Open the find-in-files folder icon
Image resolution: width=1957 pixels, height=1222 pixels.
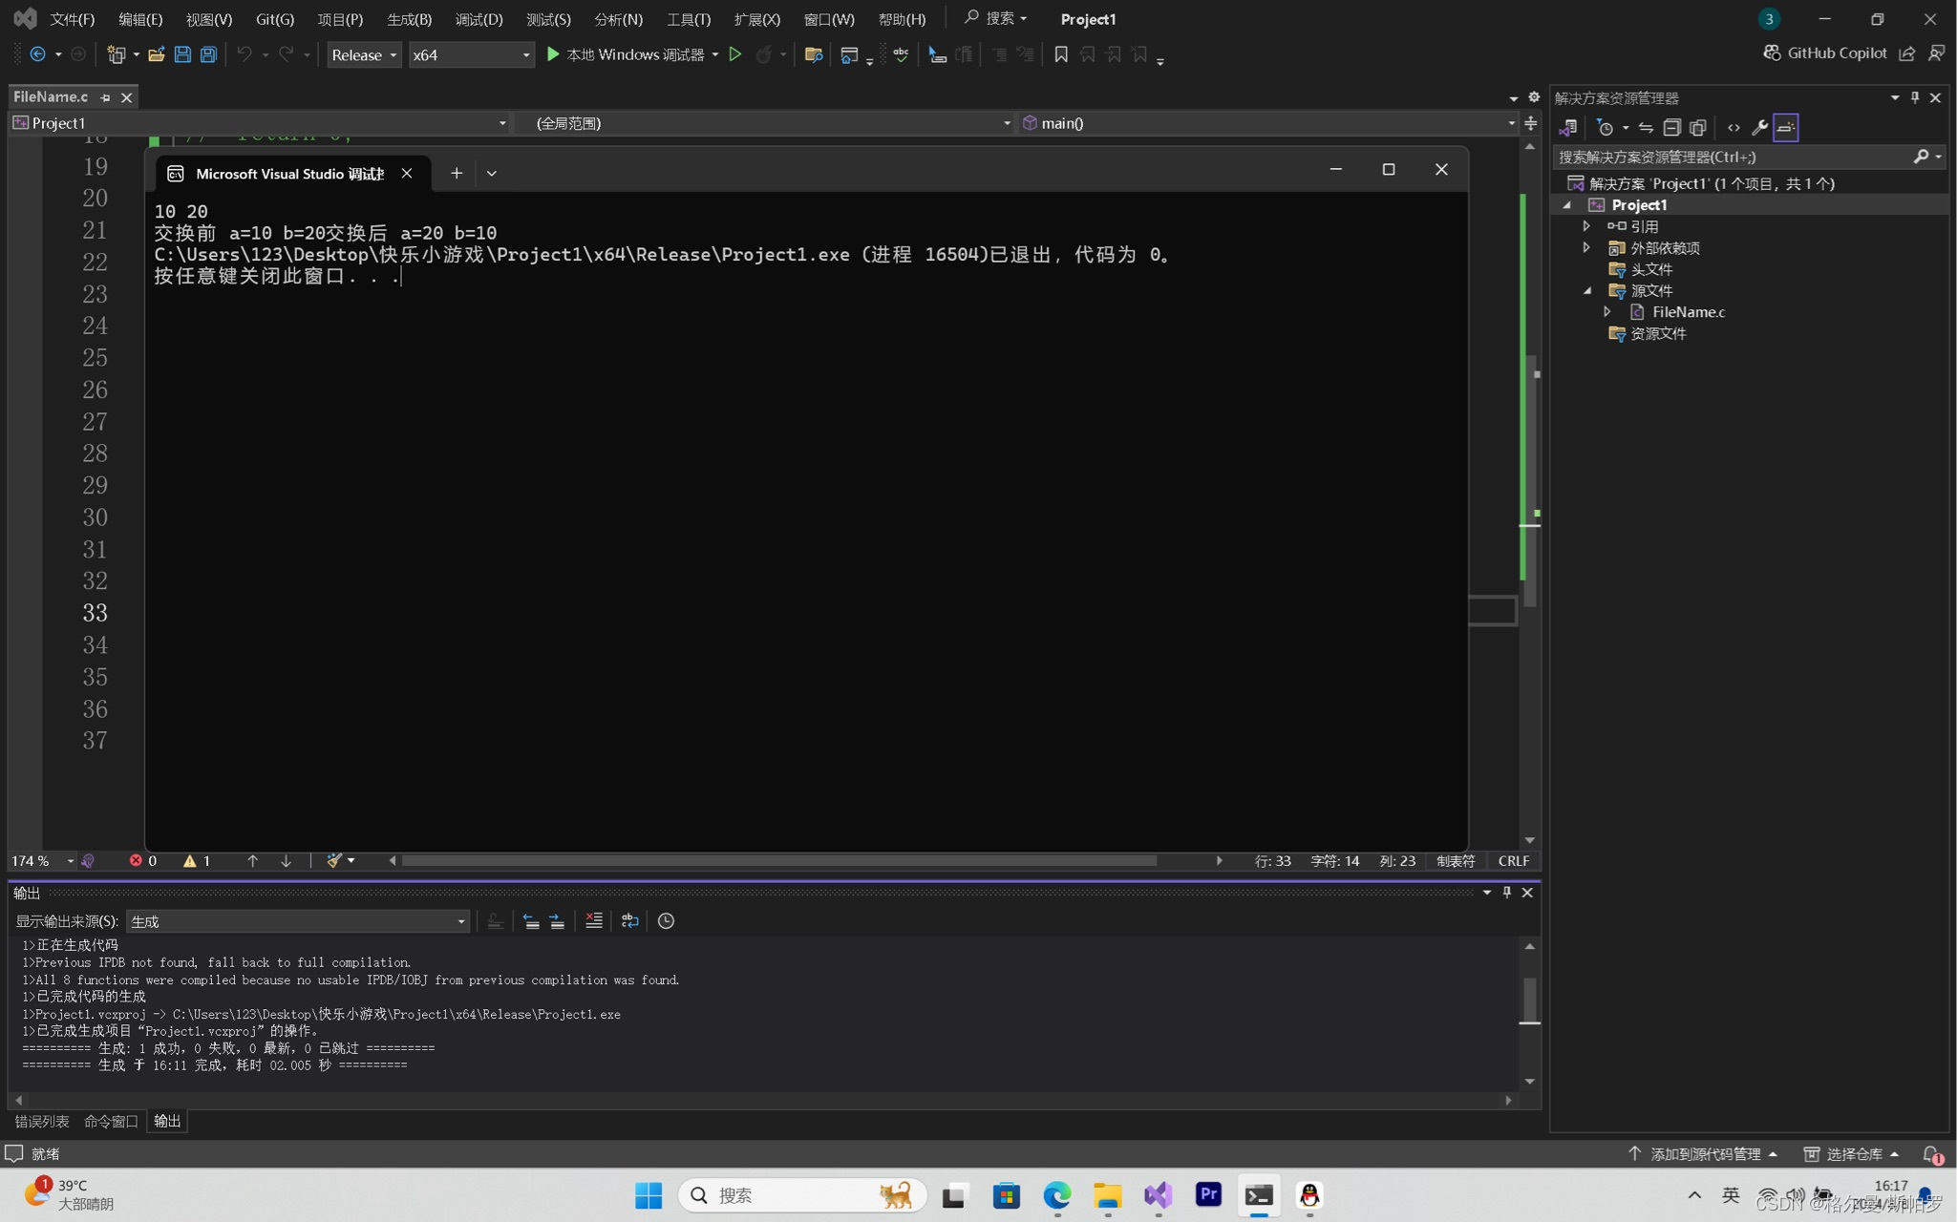click(x=814, y=54)
